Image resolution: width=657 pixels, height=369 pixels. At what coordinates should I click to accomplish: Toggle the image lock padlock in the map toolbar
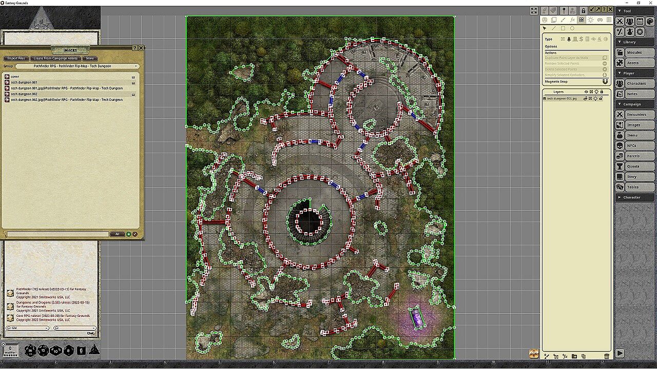(583, 10)
